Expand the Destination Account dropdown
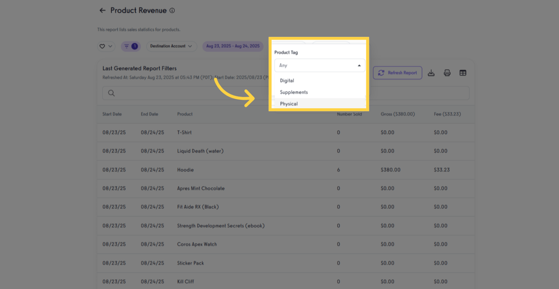Screen dimensions: 559x289 pyautogui.click(x=171, y=46)
